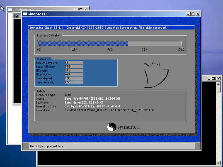Click the CollabVM PXE window title bar
Image resolution: width=223 pixels, height=167 pixels.
pyautogui.click(x=48, y=9)
